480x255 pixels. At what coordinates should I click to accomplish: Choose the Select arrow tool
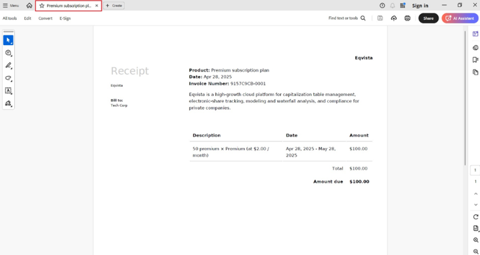click(x=8, y=40)
